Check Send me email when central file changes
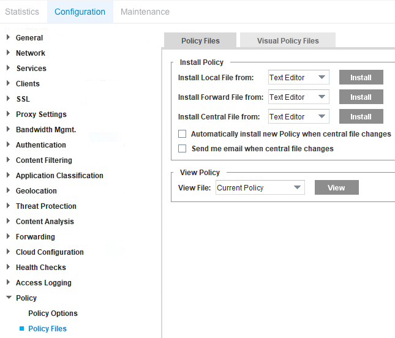Screen dimensions: 395x338 click(x=182, y=149)
